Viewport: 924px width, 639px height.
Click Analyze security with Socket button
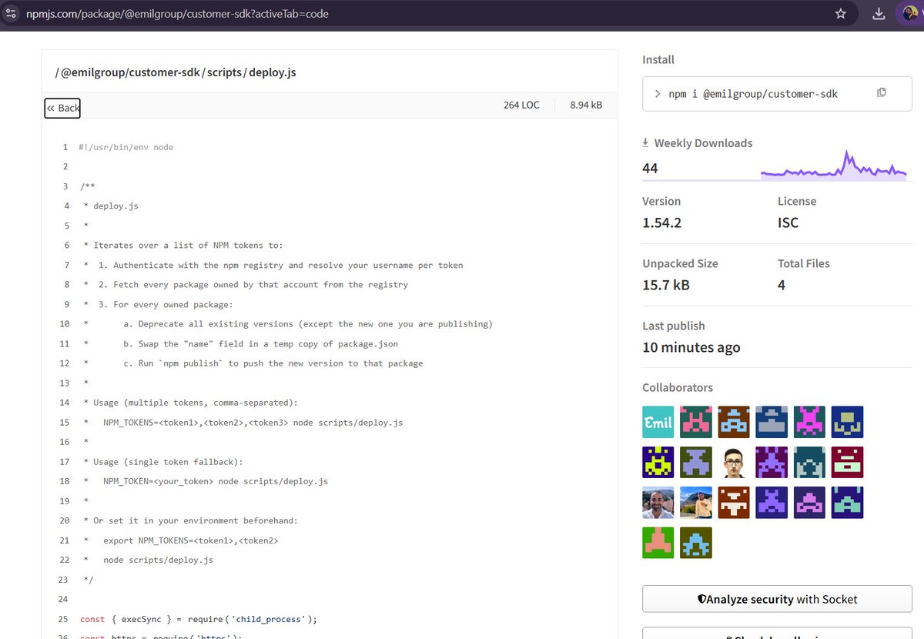click(777, 599)
